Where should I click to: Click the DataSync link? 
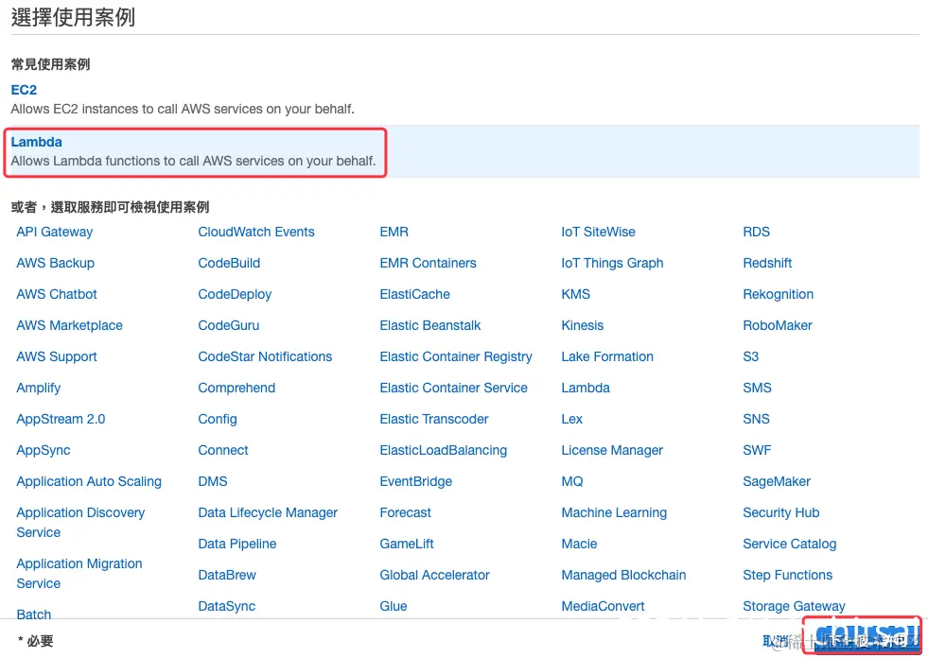coord(227,607)
